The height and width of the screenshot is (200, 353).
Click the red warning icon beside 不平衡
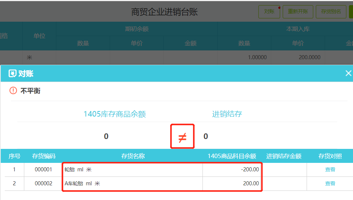pos(13,91)
